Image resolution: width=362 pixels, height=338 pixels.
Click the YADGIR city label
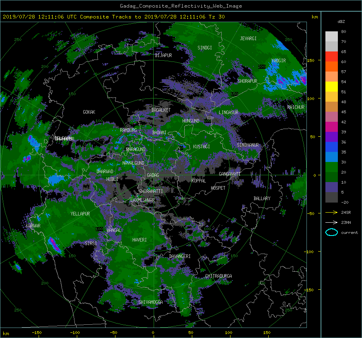[278, 61]
